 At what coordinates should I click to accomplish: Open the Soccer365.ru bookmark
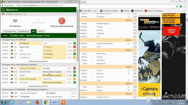pyautogui.click(x=89, y=11)
